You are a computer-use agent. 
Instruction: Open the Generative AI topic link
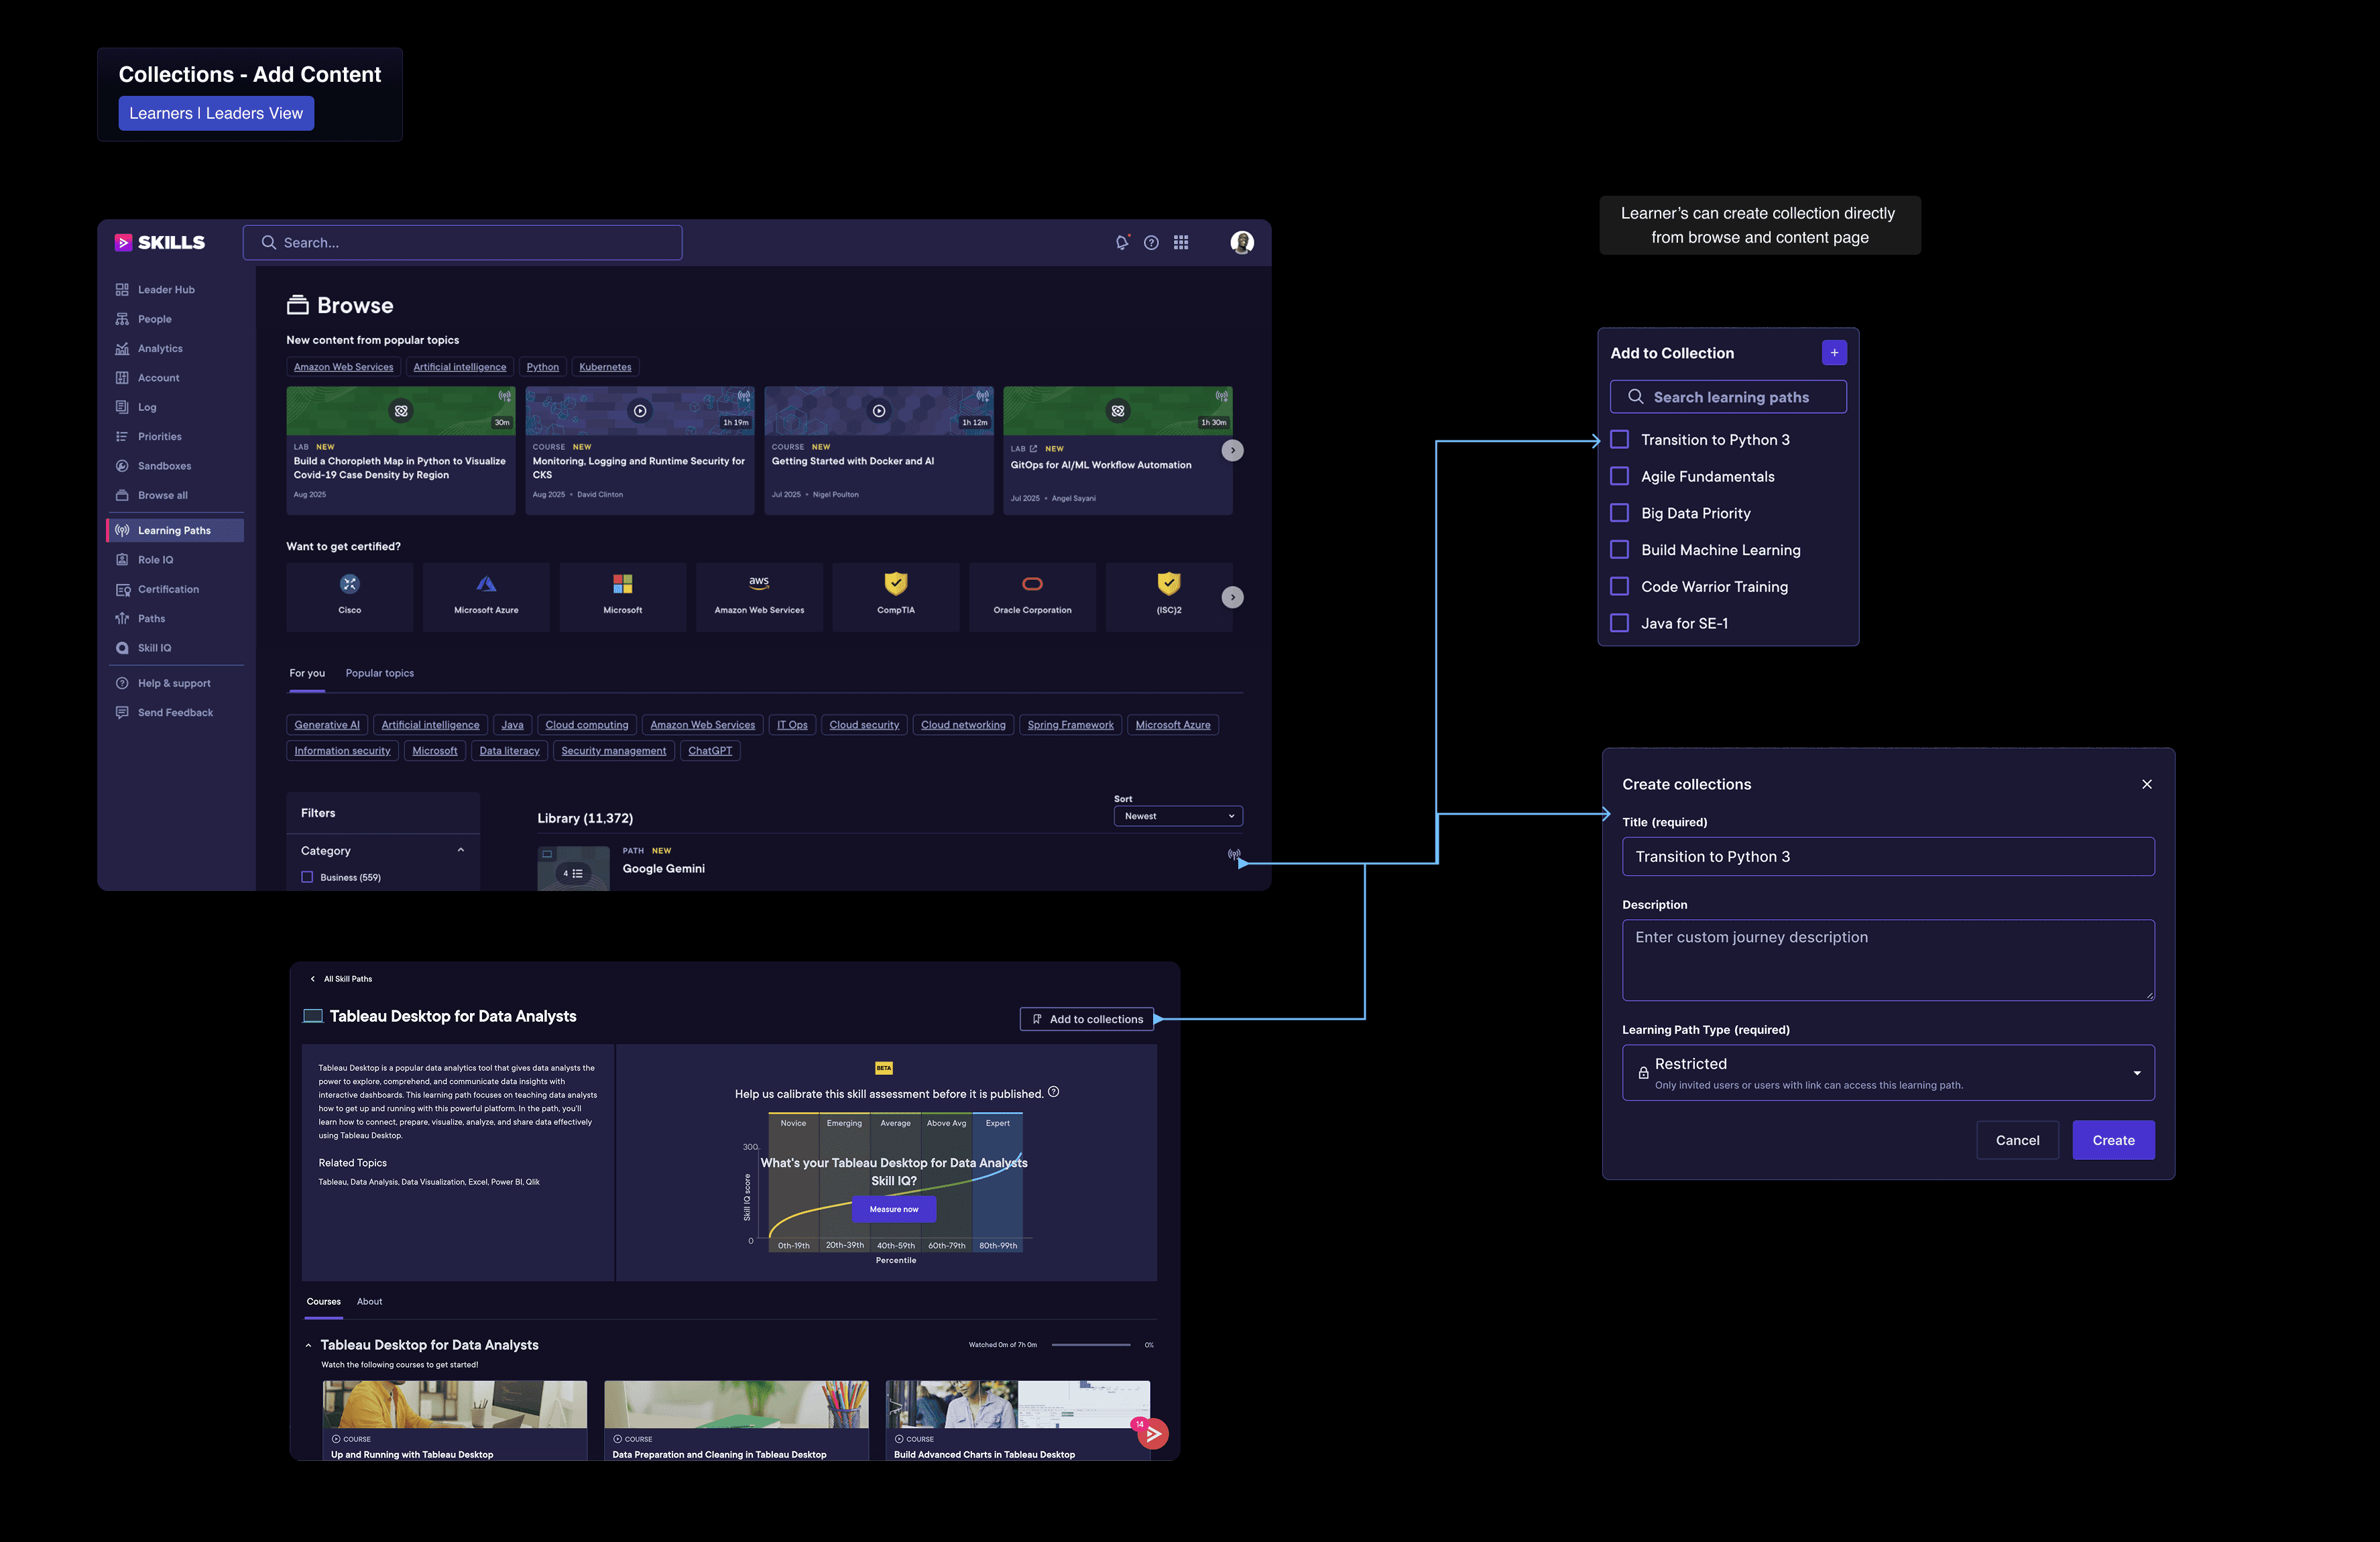point(327,725)
